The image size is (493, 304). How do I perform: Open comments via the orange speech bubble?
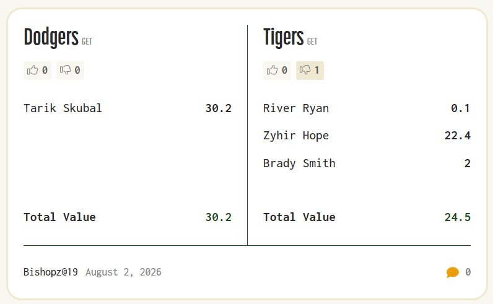(x=453, y=272)
